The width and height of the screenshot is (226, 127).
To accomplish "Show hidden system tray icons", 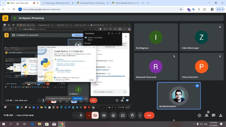I will [194, 124].
